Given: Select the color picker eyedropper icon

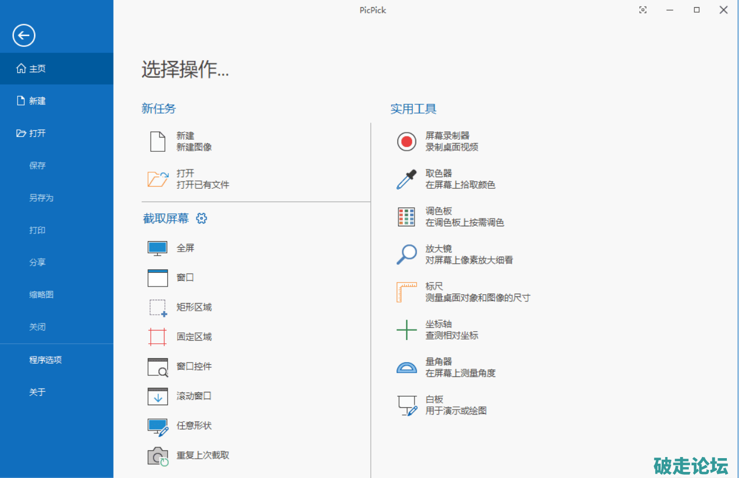Looking at the screenshot, I should coord(407,179).
